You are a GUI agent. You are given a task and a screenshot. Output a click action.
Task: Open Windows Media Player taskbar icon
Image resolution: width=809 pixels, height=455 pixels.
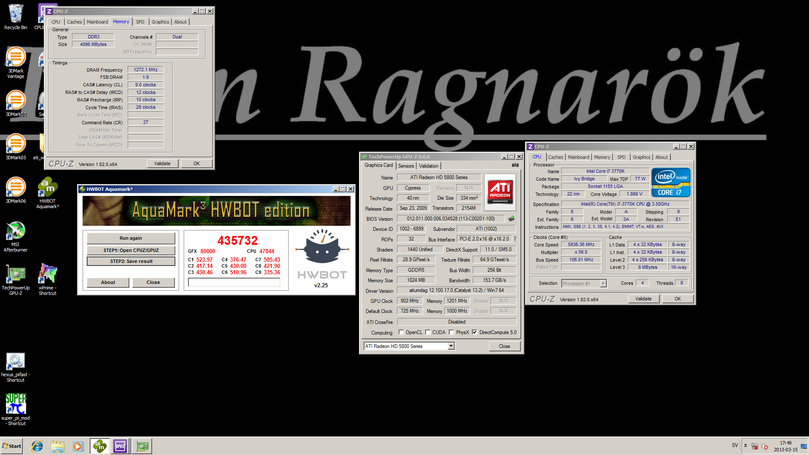[78, 446]
